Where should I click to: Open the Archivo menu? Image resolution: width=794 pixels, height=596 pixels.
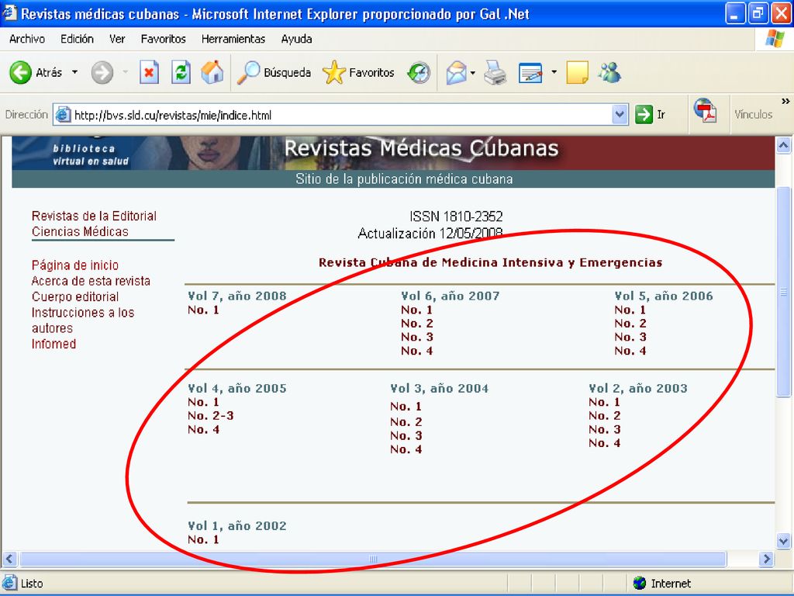click(x=27, y=39)
